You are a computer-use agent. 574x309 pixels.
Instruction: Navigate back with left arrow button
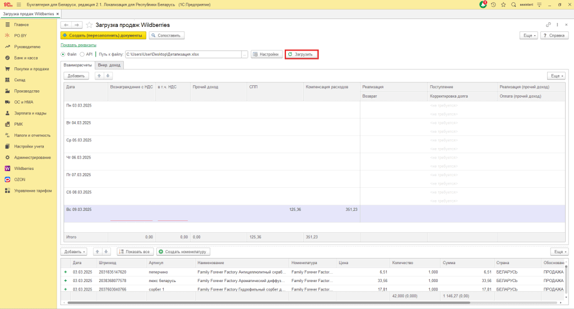(66, 25)
